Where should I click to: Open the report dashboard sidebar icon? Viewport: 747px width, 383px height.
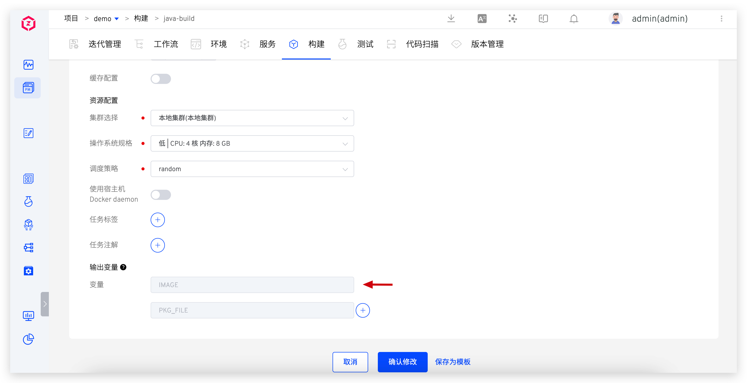pos(28,179)
